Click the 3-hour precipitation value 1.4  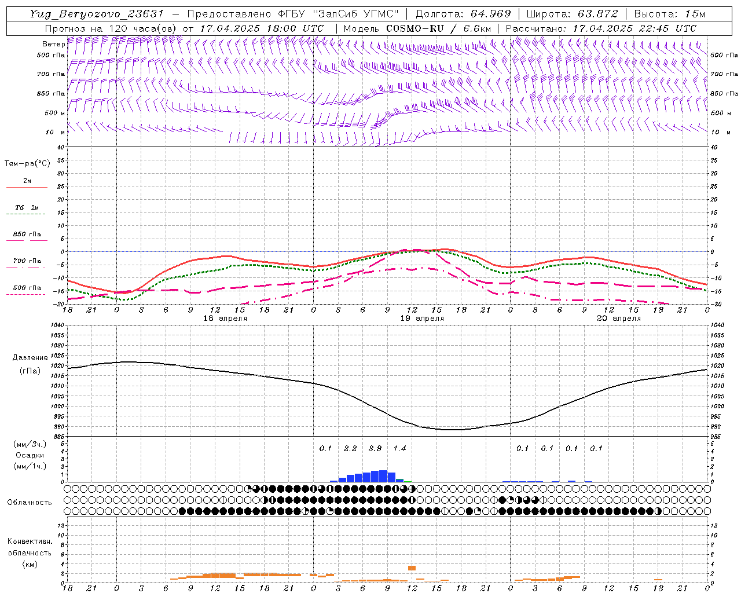pyautogui.click(x=399, y=448)
